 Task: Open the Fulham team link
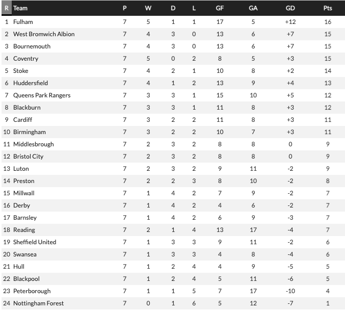pos(23,22)
